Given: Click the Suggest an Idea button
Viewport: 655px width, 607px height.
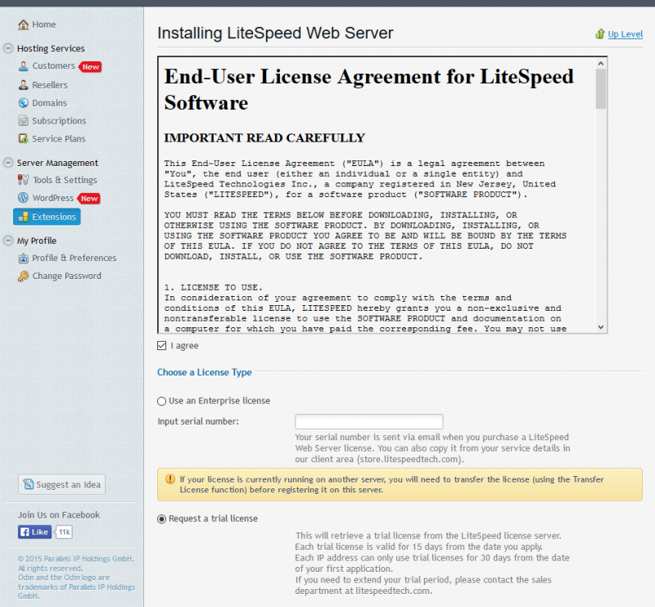Looking at the screenshot, I should (61, 484).
